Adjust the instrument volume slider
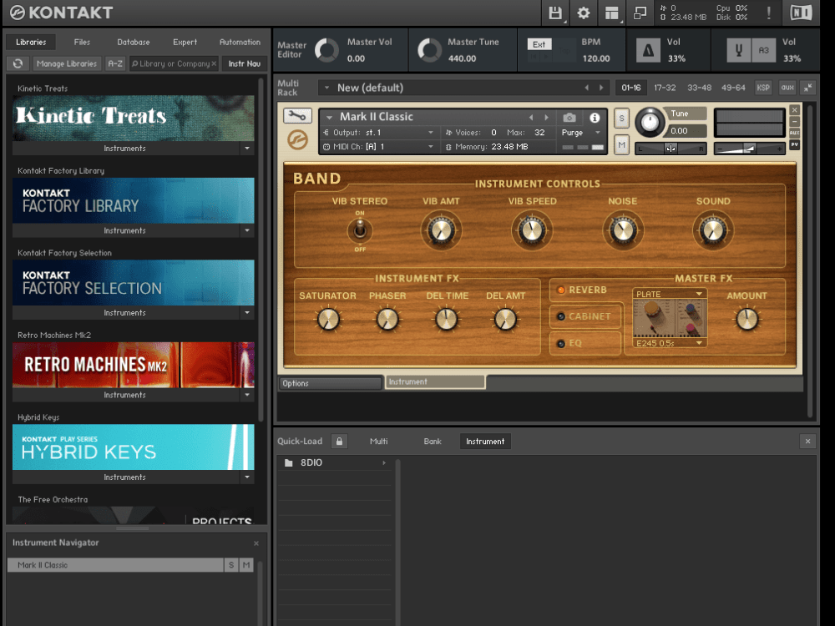Screen dimensions: 835x626 (x=749, y=149)
